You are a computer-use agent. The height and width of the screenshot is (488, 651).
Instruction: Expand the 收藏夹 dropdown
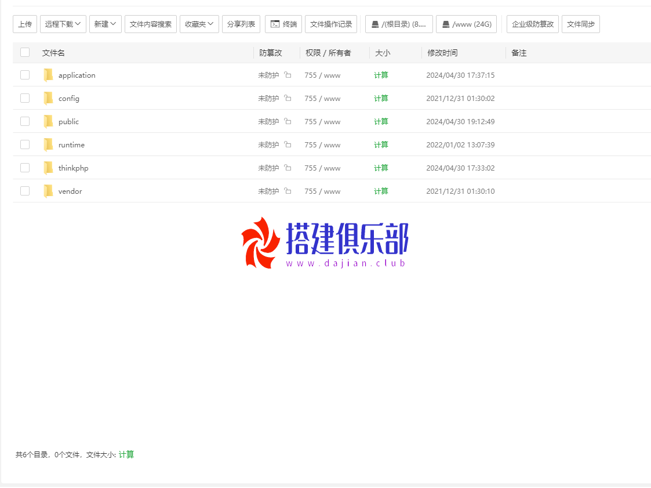tap(199, 24)
